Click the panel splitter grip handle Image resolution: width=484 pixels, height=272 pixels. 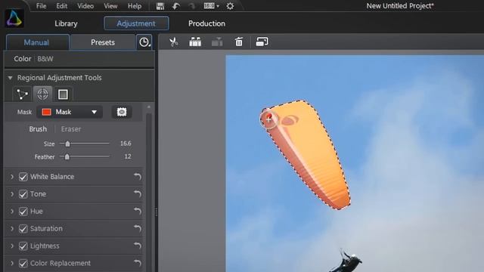pyautogui.click(x=157, y=212)
